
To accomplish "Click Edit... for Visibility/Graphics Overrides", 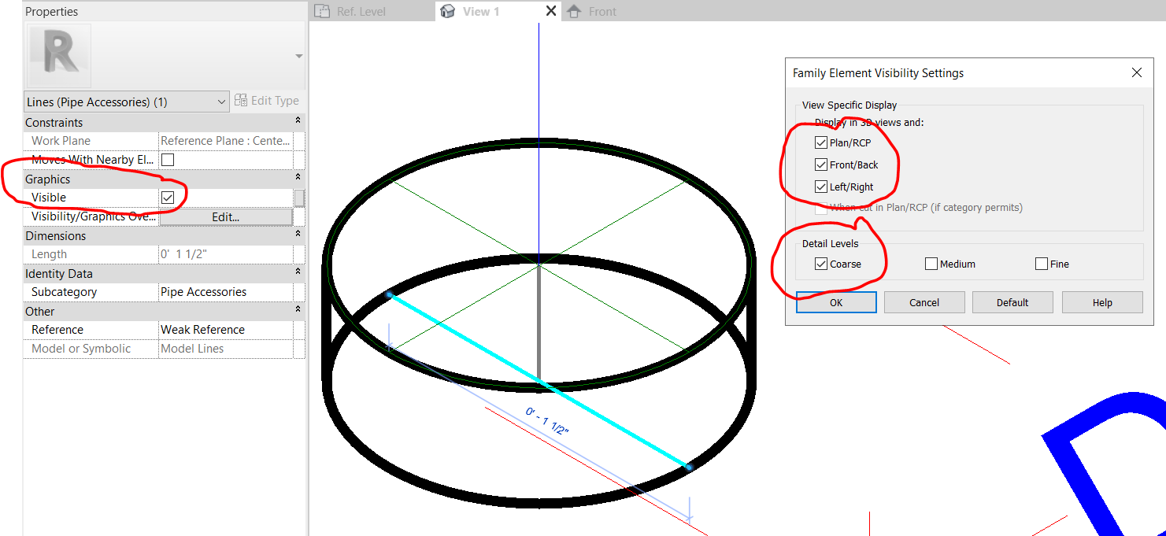I will coord(226,216).
